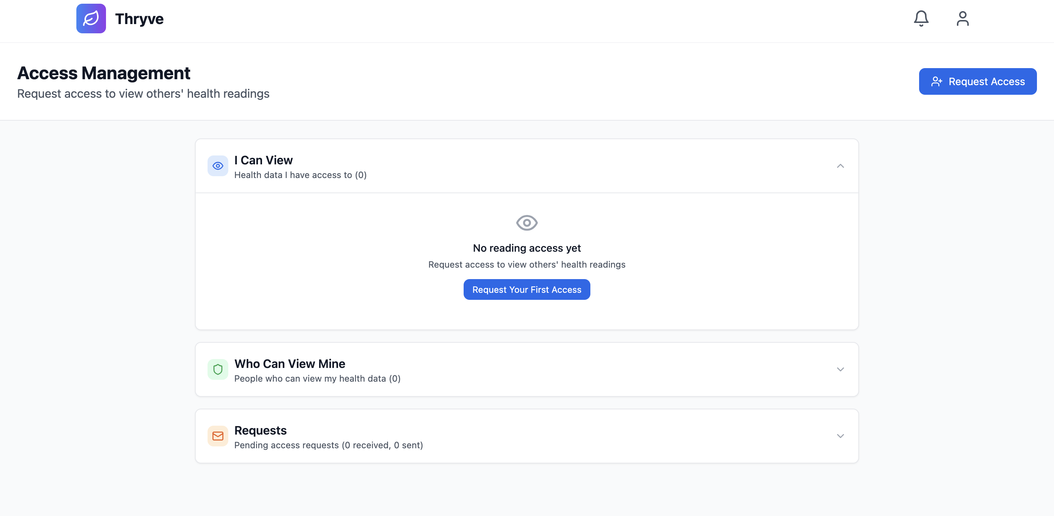Collapse the I Can View section chevron
The image size is (1054, 516).
pyautogui.click(x=840, y=166)
